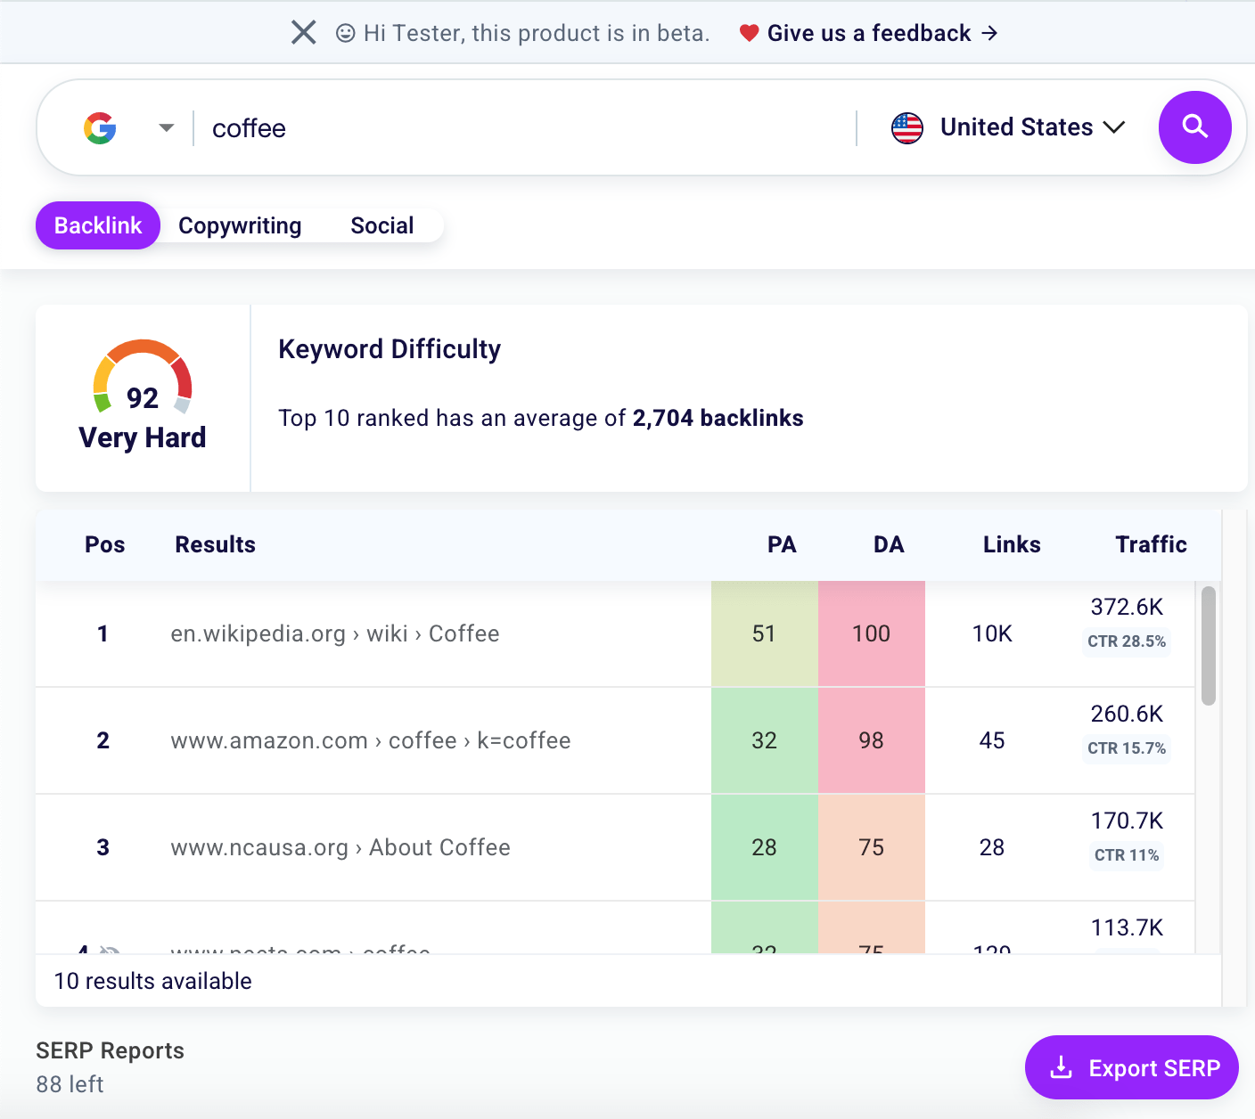Click the Google search engine logo

pos(101,127)
